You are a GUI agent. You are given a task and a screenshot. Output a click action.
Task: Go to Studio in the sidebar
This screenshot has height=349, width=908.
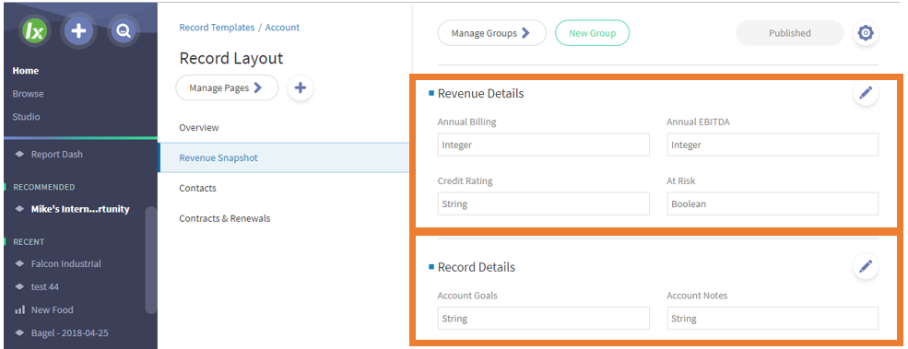coord(26,116)
